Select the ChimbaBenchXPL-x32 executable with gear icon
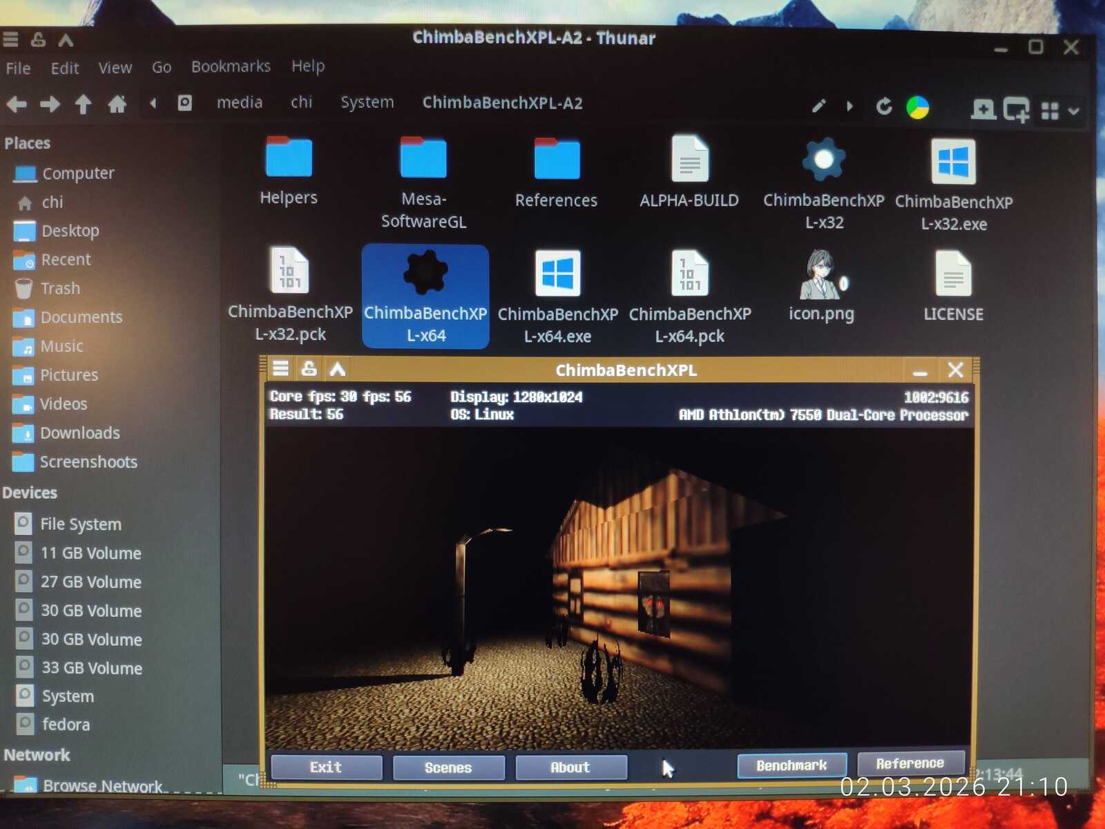Screen dimensions: 1105x829 [824, 184]
